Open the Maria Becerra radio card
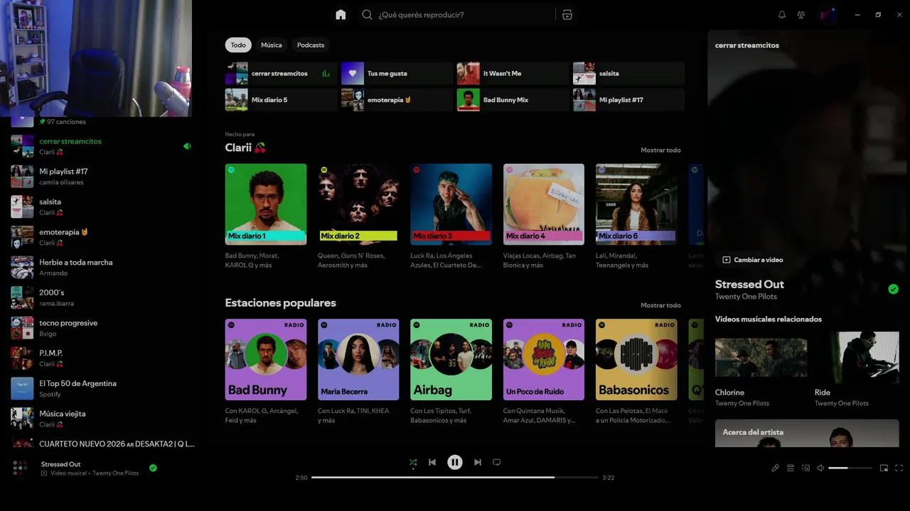 (x=358, y=371)
